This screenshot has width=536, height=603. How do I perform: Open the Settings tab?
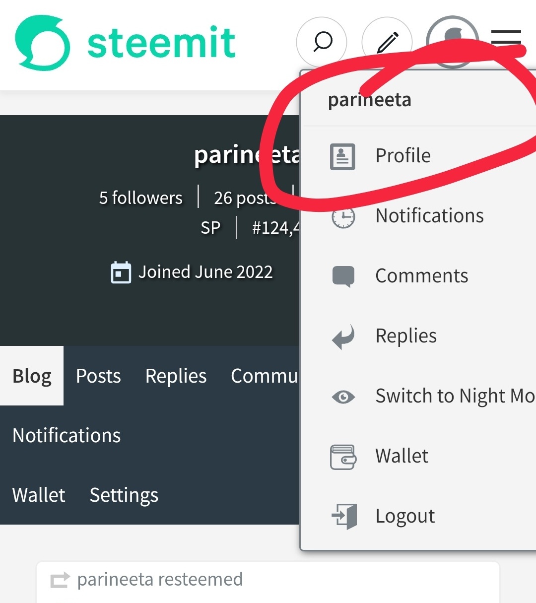(124, 495)
